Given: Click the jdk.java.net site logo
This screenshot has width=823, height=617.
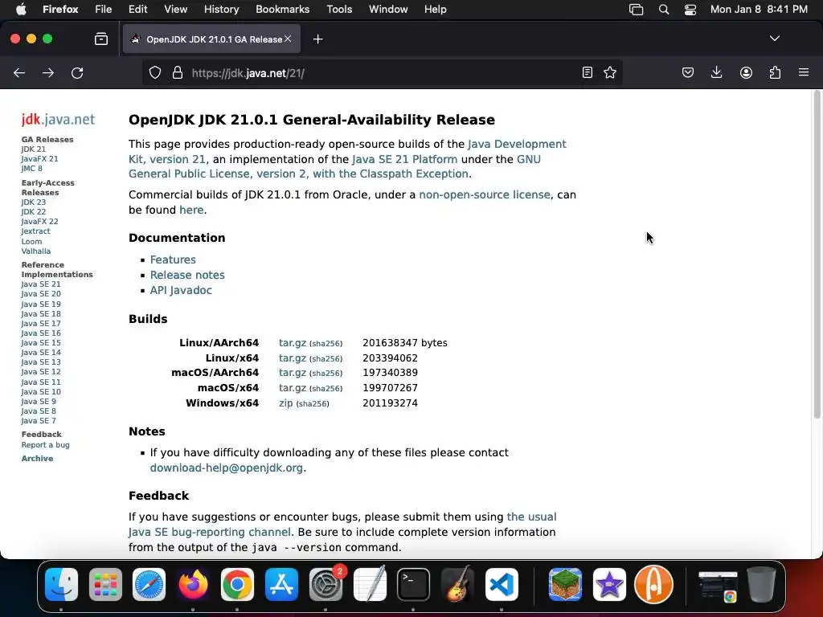Looking at the screenshot, I should click(58, 120).
